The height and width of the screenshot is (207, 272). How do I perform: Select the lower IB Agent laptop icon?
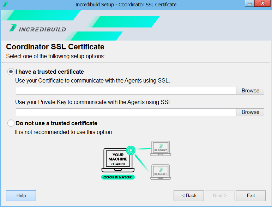[161, 172]
